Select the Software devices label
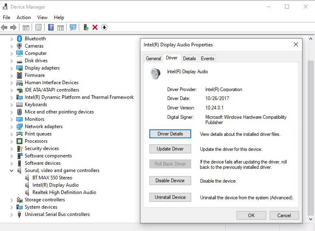Image resolution: width=315 pixels, height=231 pixels. point(43,163)
